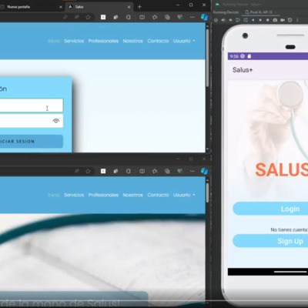
Task: Click browser essentials heart icon in upper browser
Action: [180, 17]
